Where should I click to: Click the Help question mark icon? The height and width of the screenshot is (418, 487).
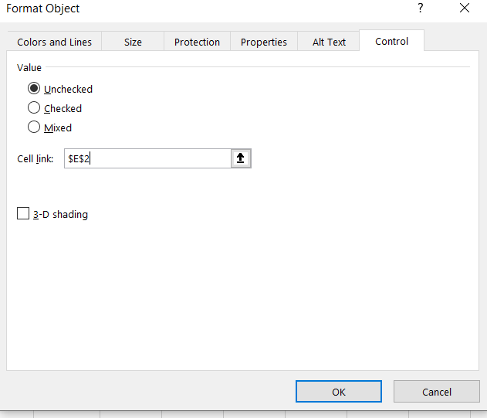[420, 8]
